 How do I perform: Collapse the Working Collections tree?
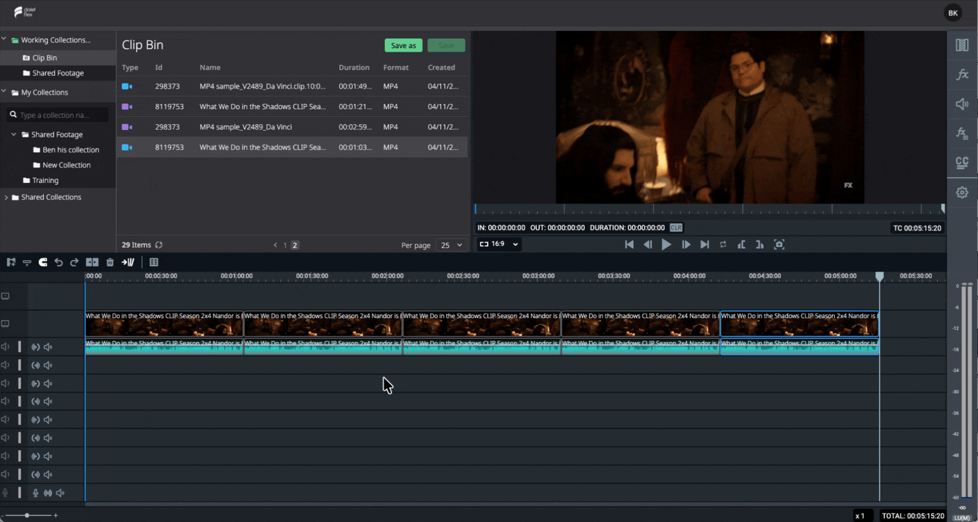(x=4, y=39)
